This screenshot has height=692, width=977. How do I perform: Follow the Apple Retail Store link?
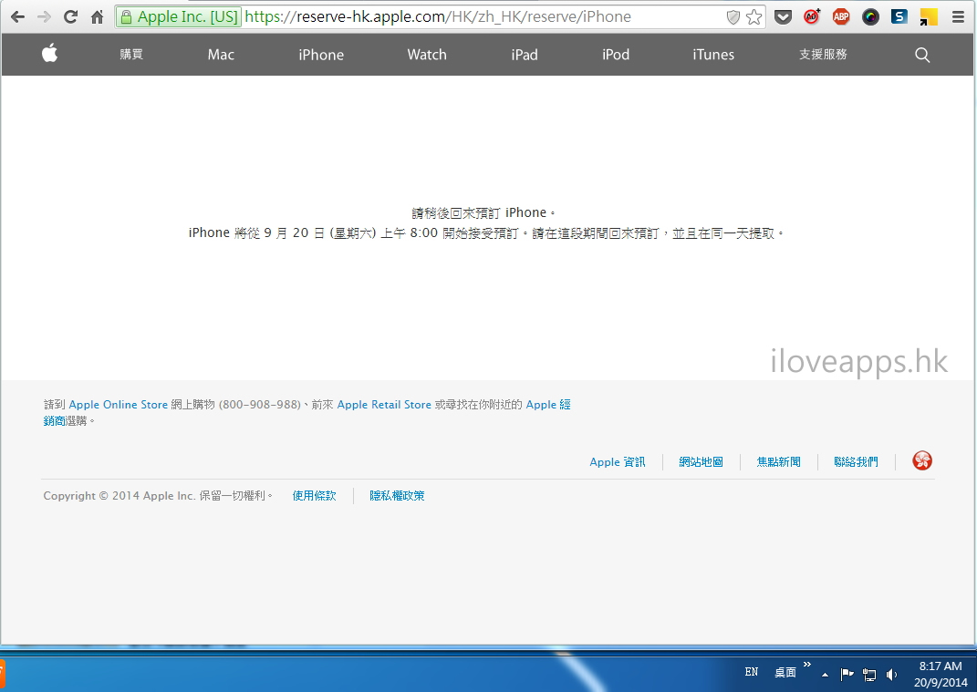pyautogui.click(x=384, y=404)
